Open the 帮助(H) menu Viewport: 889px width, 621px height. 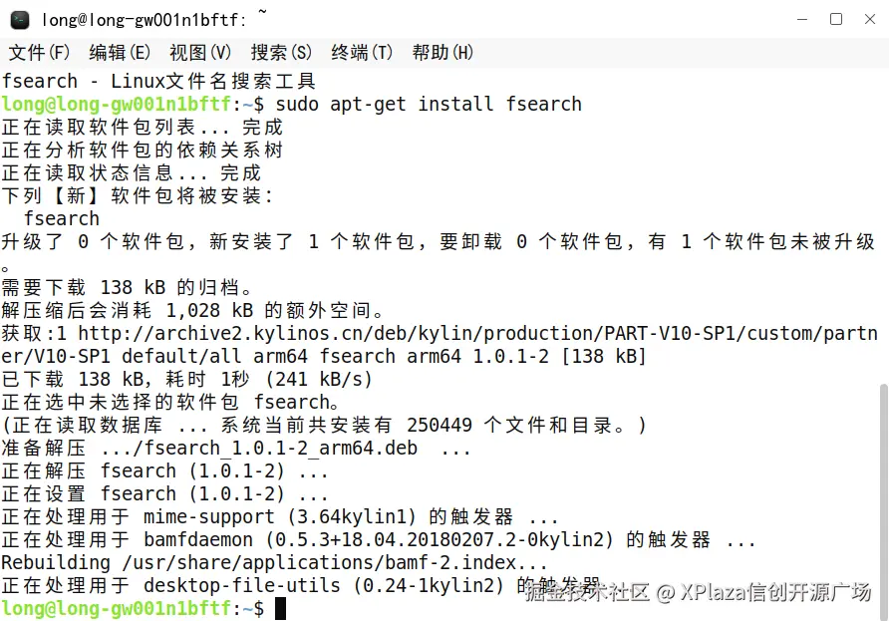[x=443, y=53]
